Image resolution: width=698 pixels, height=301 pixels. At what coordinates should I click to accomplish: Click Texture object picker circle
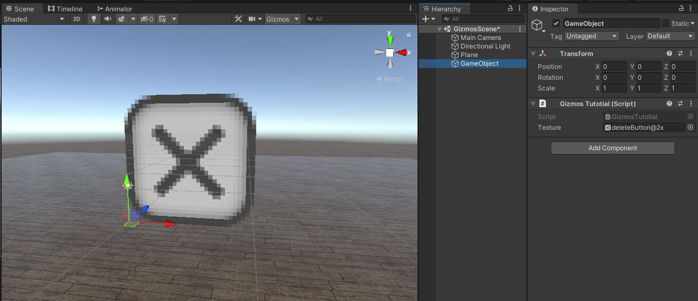(x=690, y=128)
